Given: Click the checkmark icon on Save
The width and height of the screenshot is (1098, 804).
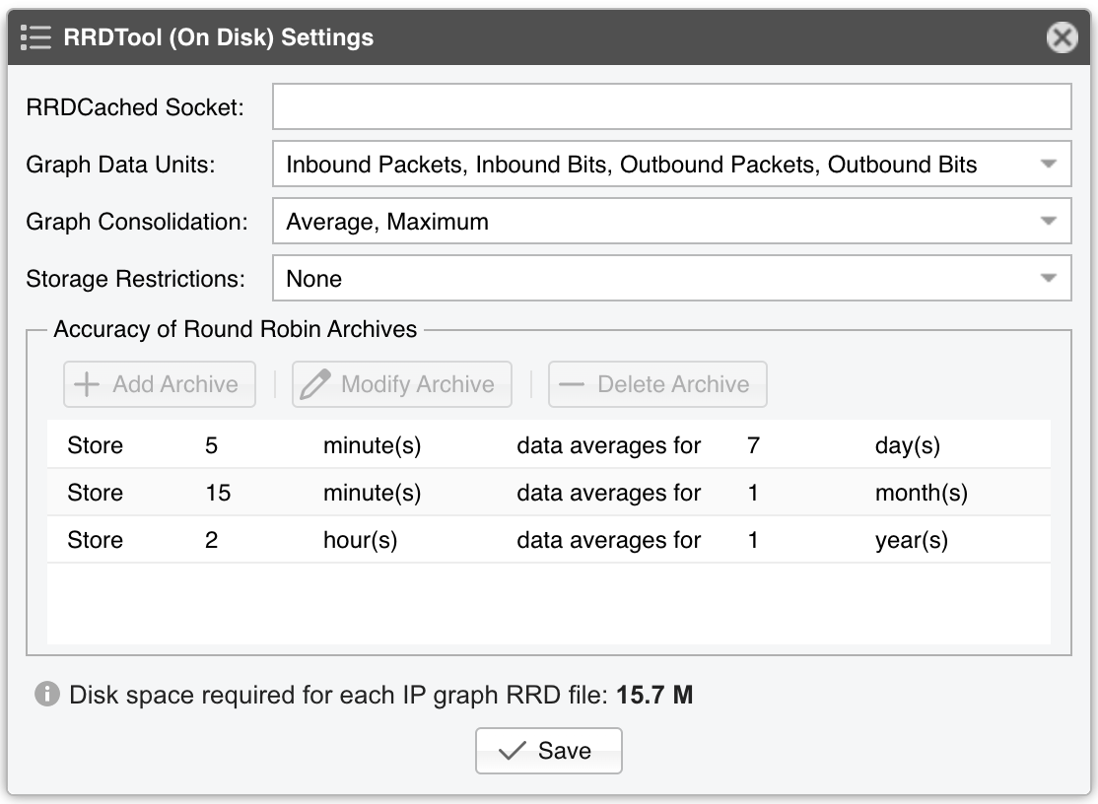Looking at the screenshot, I should point(512,751).
